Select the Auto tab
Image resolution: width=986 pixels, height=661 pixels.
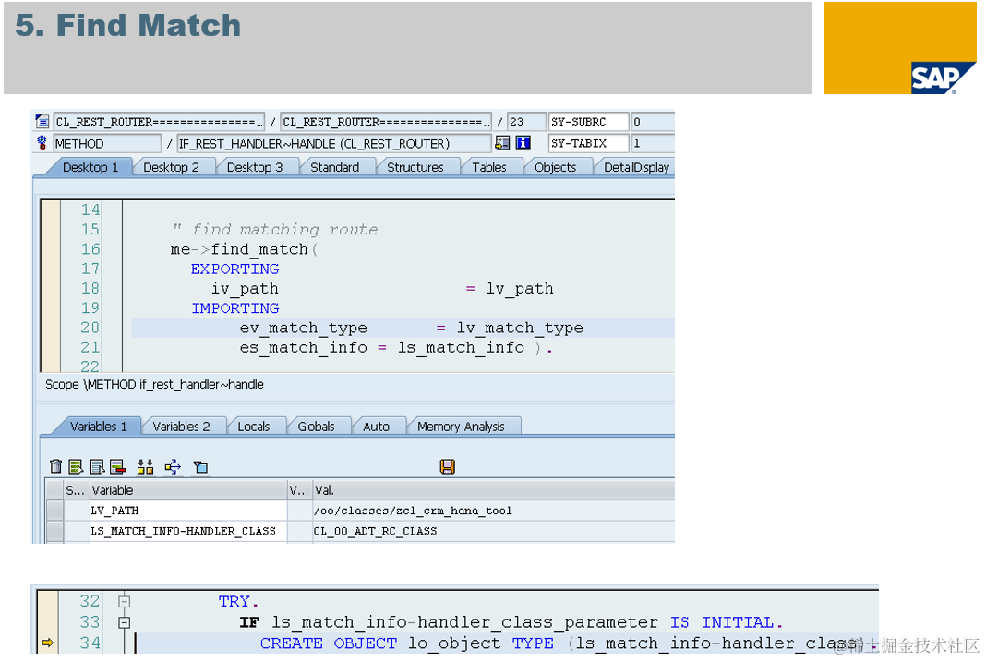coord(376,427)
